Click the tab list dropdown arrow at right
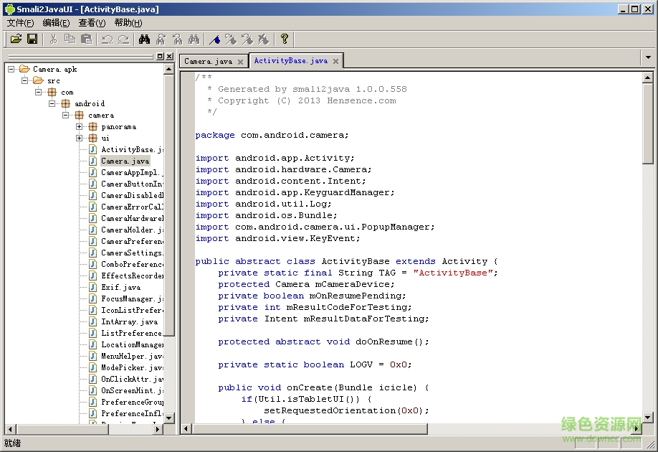Screen dimensions: 658x452 648,57
